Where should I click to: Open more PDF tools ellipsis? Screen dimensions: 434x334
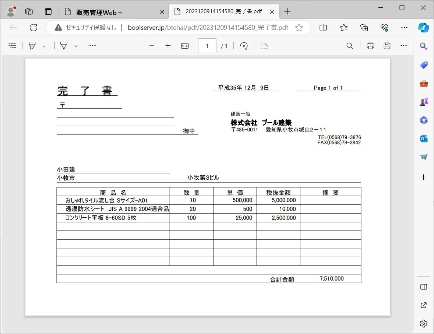click(x=92, y=46)
